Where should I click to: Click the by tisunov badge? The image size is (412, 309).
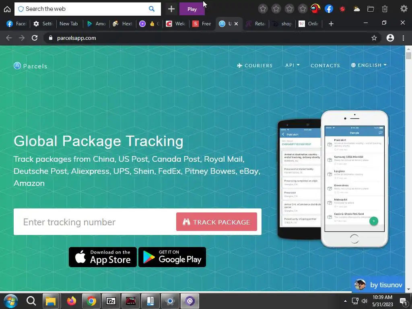click(378, 284)
